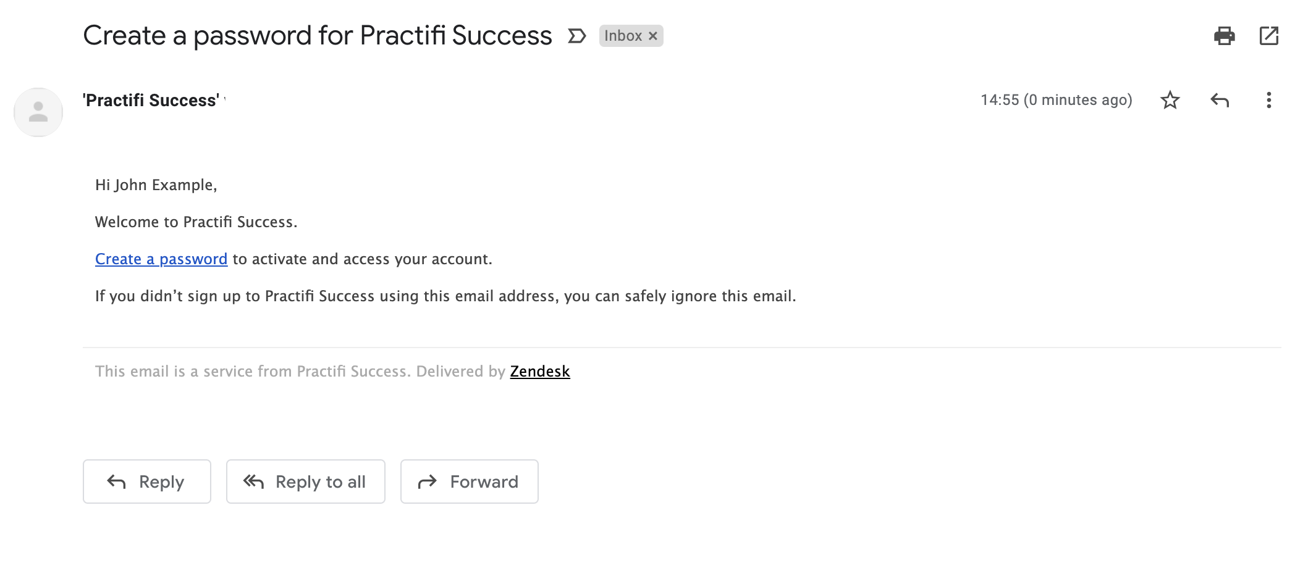Star the Practifi Success email
This screenshot has width=1295, height=563.
coord(1170,100)
